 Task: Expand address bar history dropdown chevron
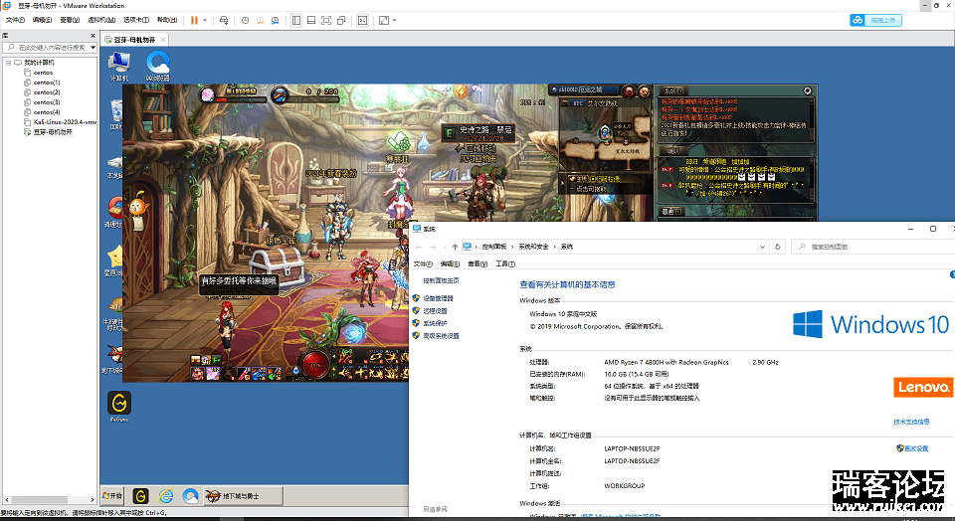point(762,247)
